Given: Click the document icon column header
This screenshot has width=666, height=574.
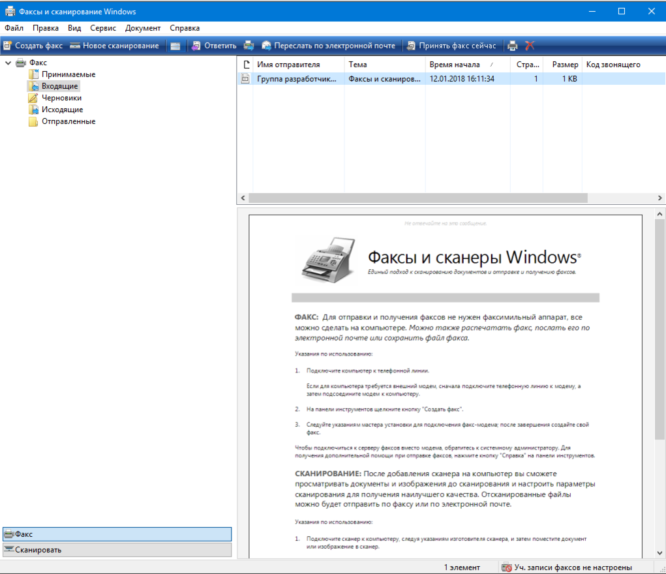Looking at the screenshot, I should [245, 65].
